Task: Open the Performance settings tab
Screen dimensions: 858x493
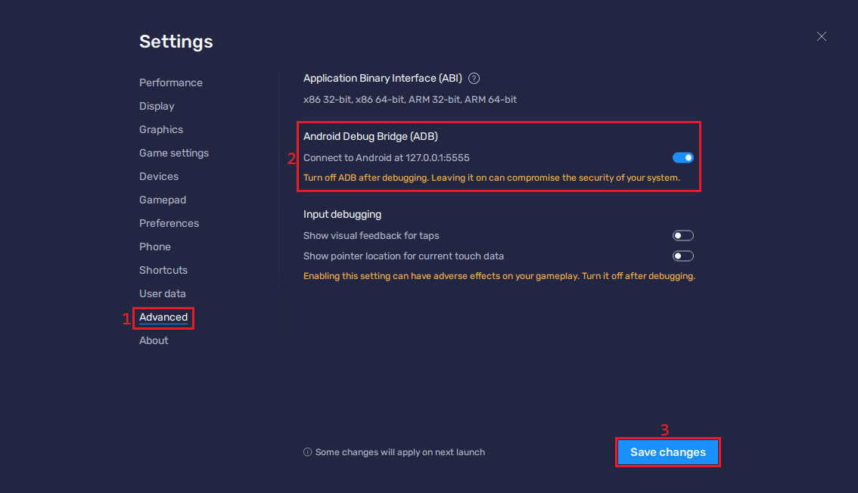Action: point(170,82)
